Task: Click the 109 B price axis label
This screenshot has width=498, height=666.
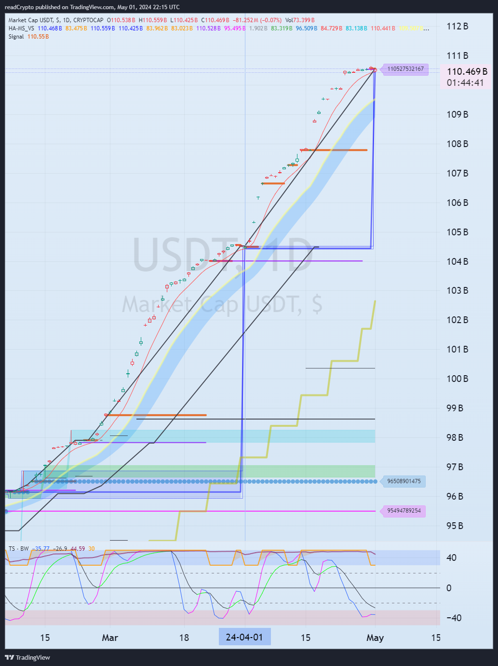Action: click(x=458, y=114)
